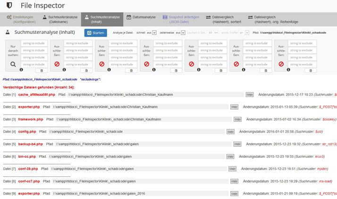Clear include strings with the leftmost trash icon

(x=42, y=70)
